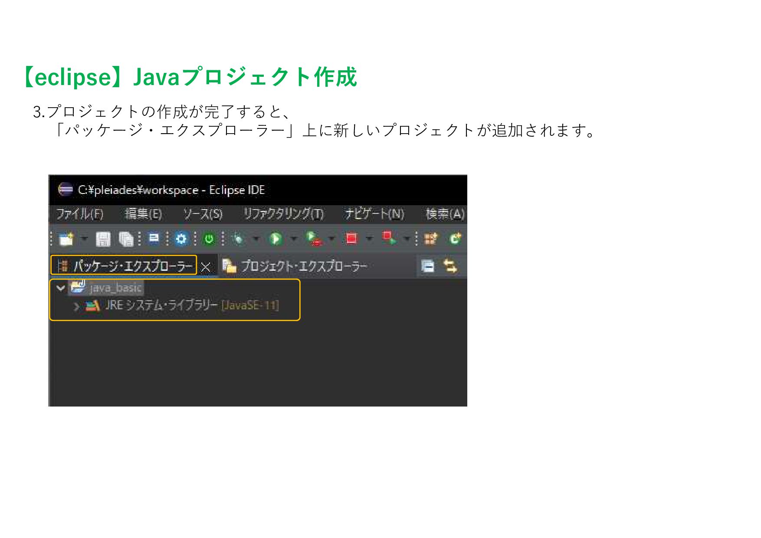Open the Coverage icon dropdown arrow
Viewport: 761px width, 538px height.
tap(332, 238)
